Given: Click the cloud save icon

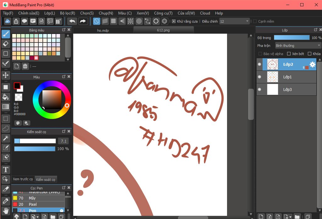Looking at the screenshot, I should [x=8, y=21].
